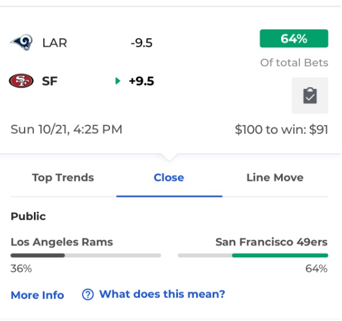Switch to the Close tab

(x=169, y=178)
